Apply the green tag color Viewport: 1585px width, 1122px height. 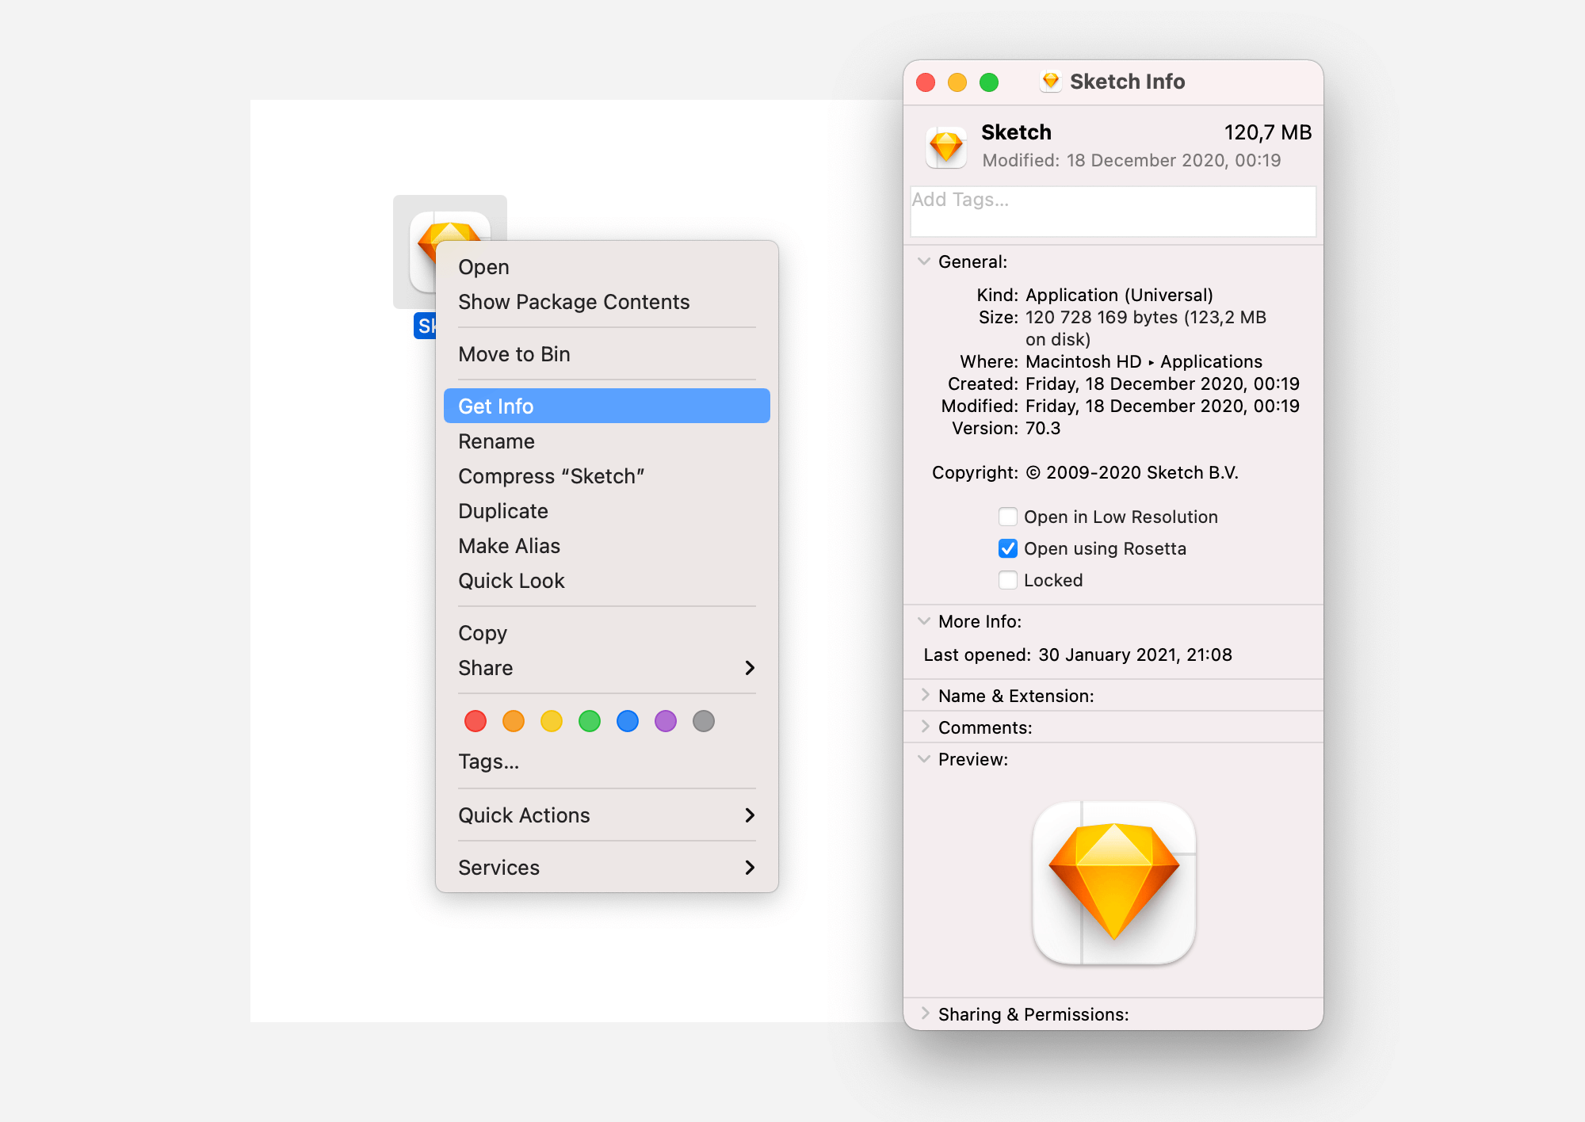pyautogui.click(x=590, y=721)
